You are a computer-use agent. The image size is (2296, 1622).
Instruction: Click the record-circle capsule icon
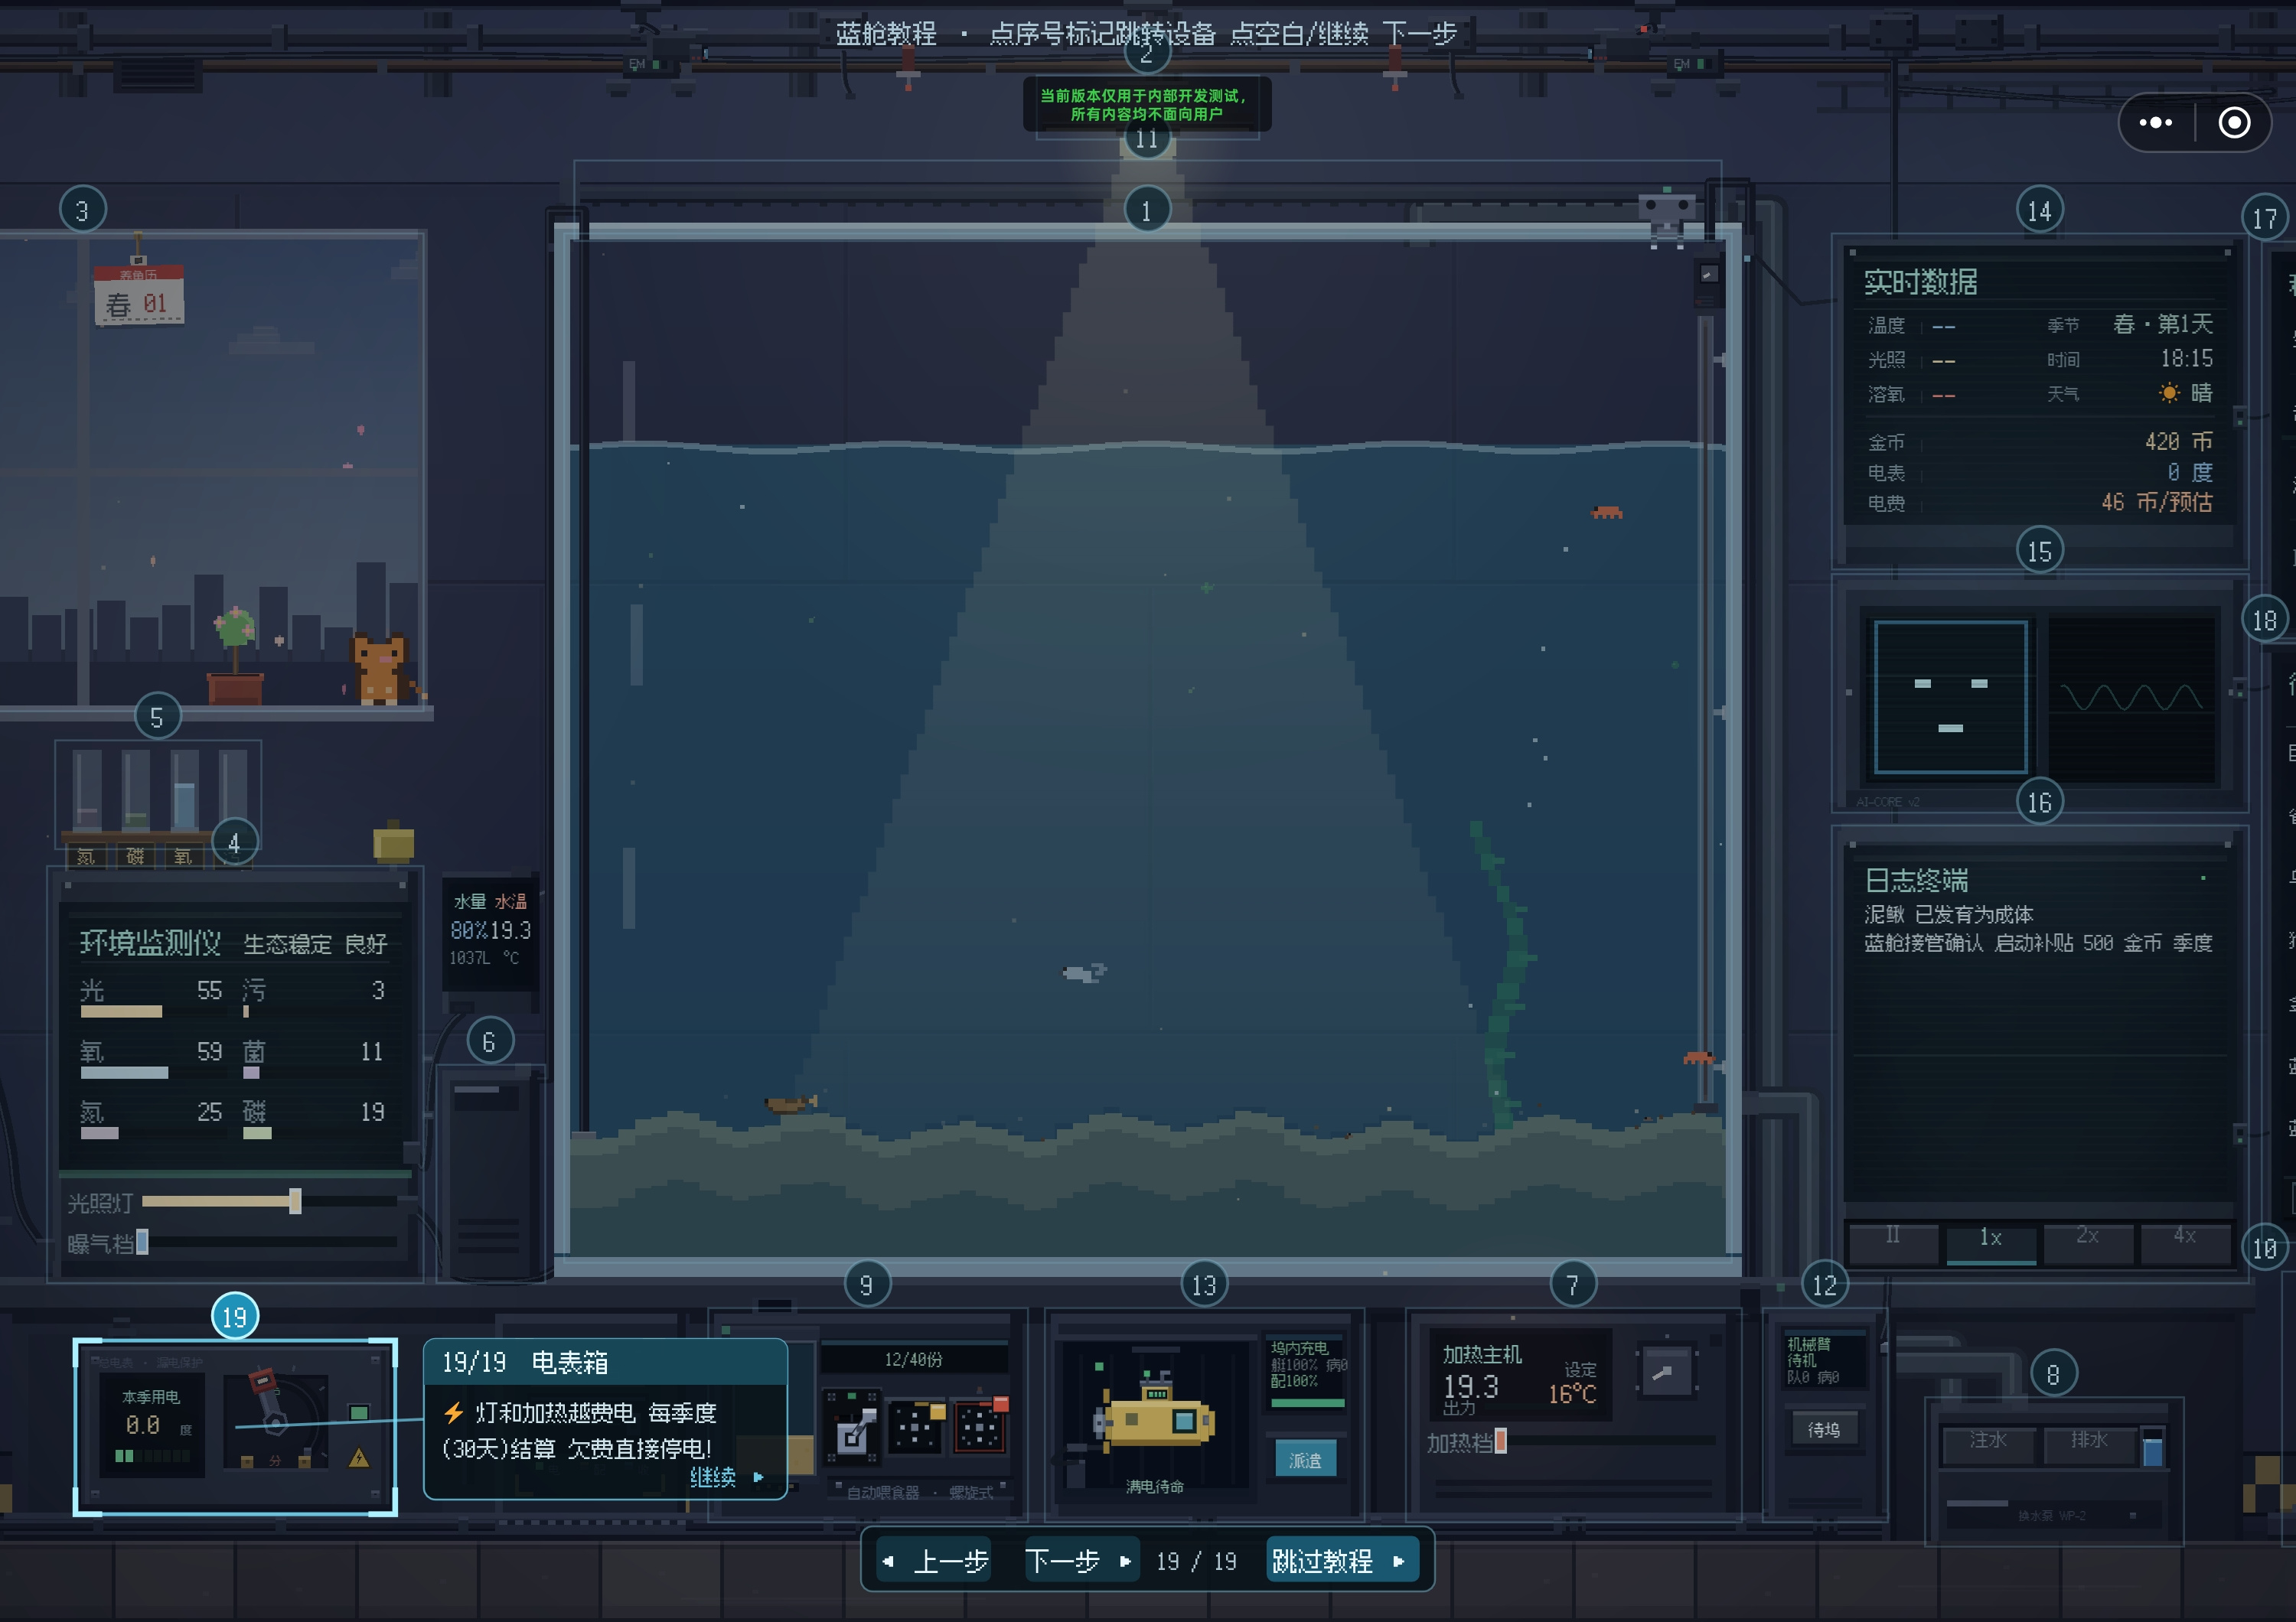pos(2234,122)
